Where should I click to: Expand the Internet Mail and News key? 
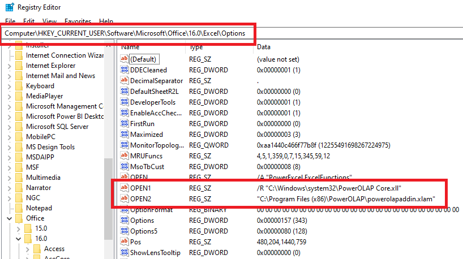(x=9, y=76)
